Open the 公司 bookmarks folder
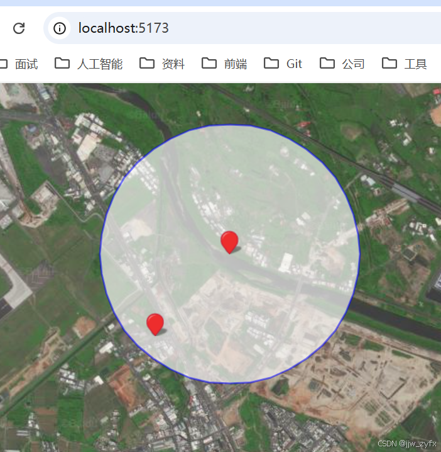This screenshot has height=452, width=441. coord(342,64)
